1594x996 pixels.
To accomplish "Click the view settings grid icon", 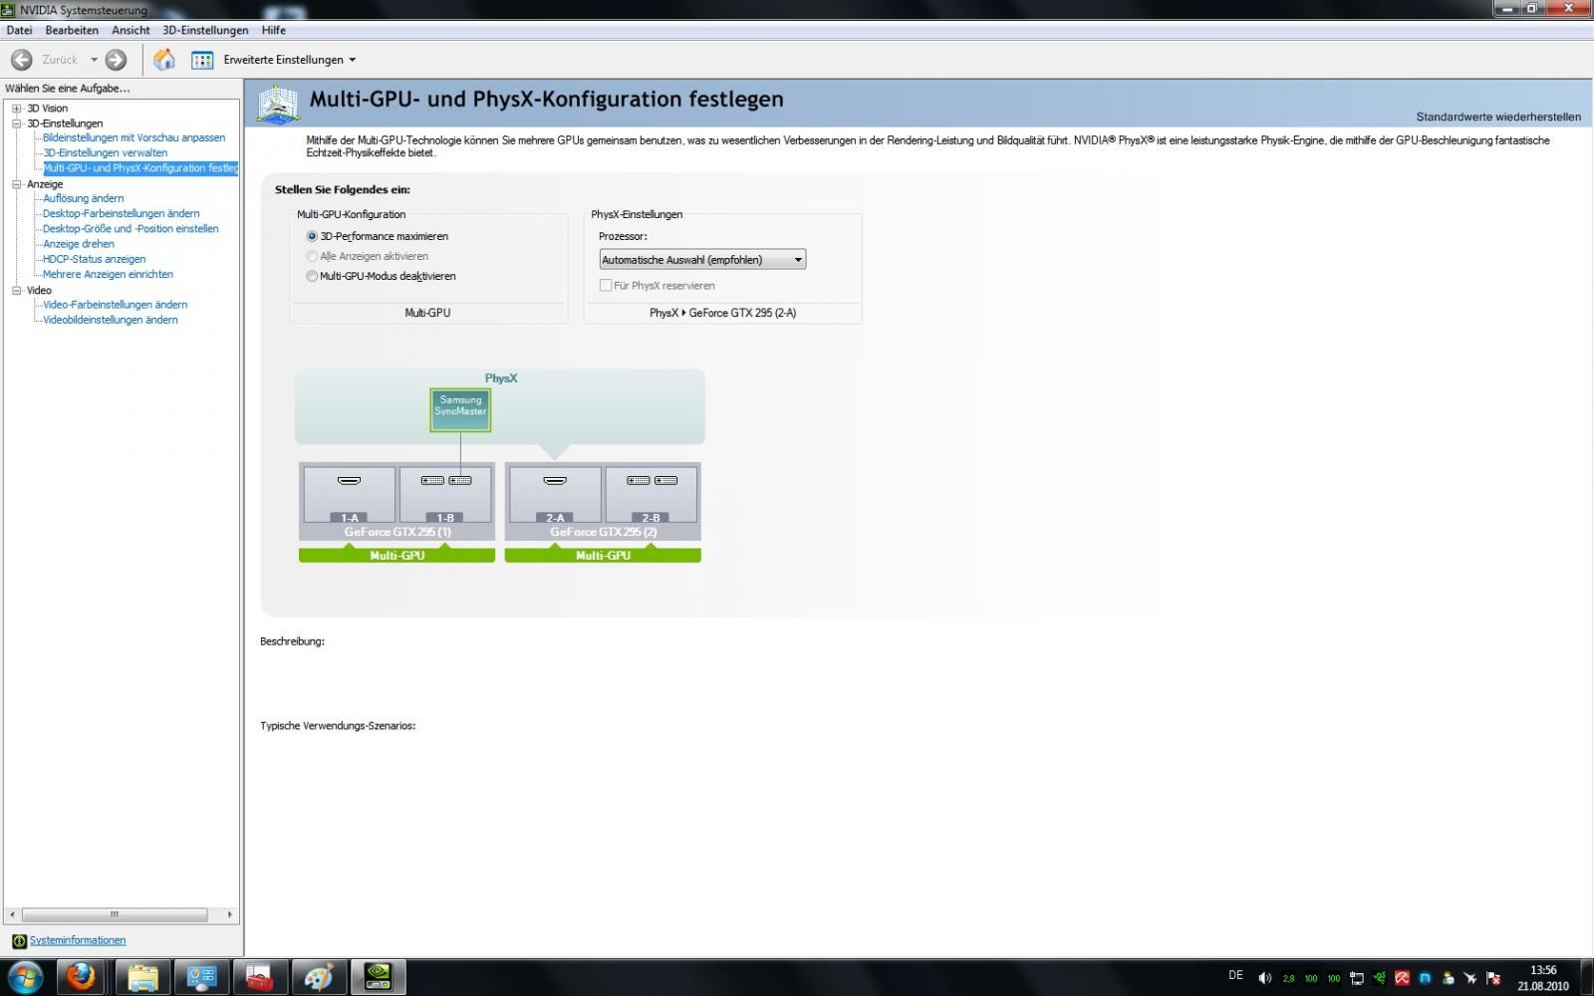I will pos(202,60).
